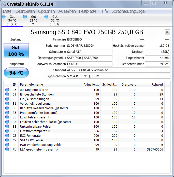The image size is (174, 177).
Task: Click the status icon for Benutzte Reserveblöcke
Action: point(7,108)
